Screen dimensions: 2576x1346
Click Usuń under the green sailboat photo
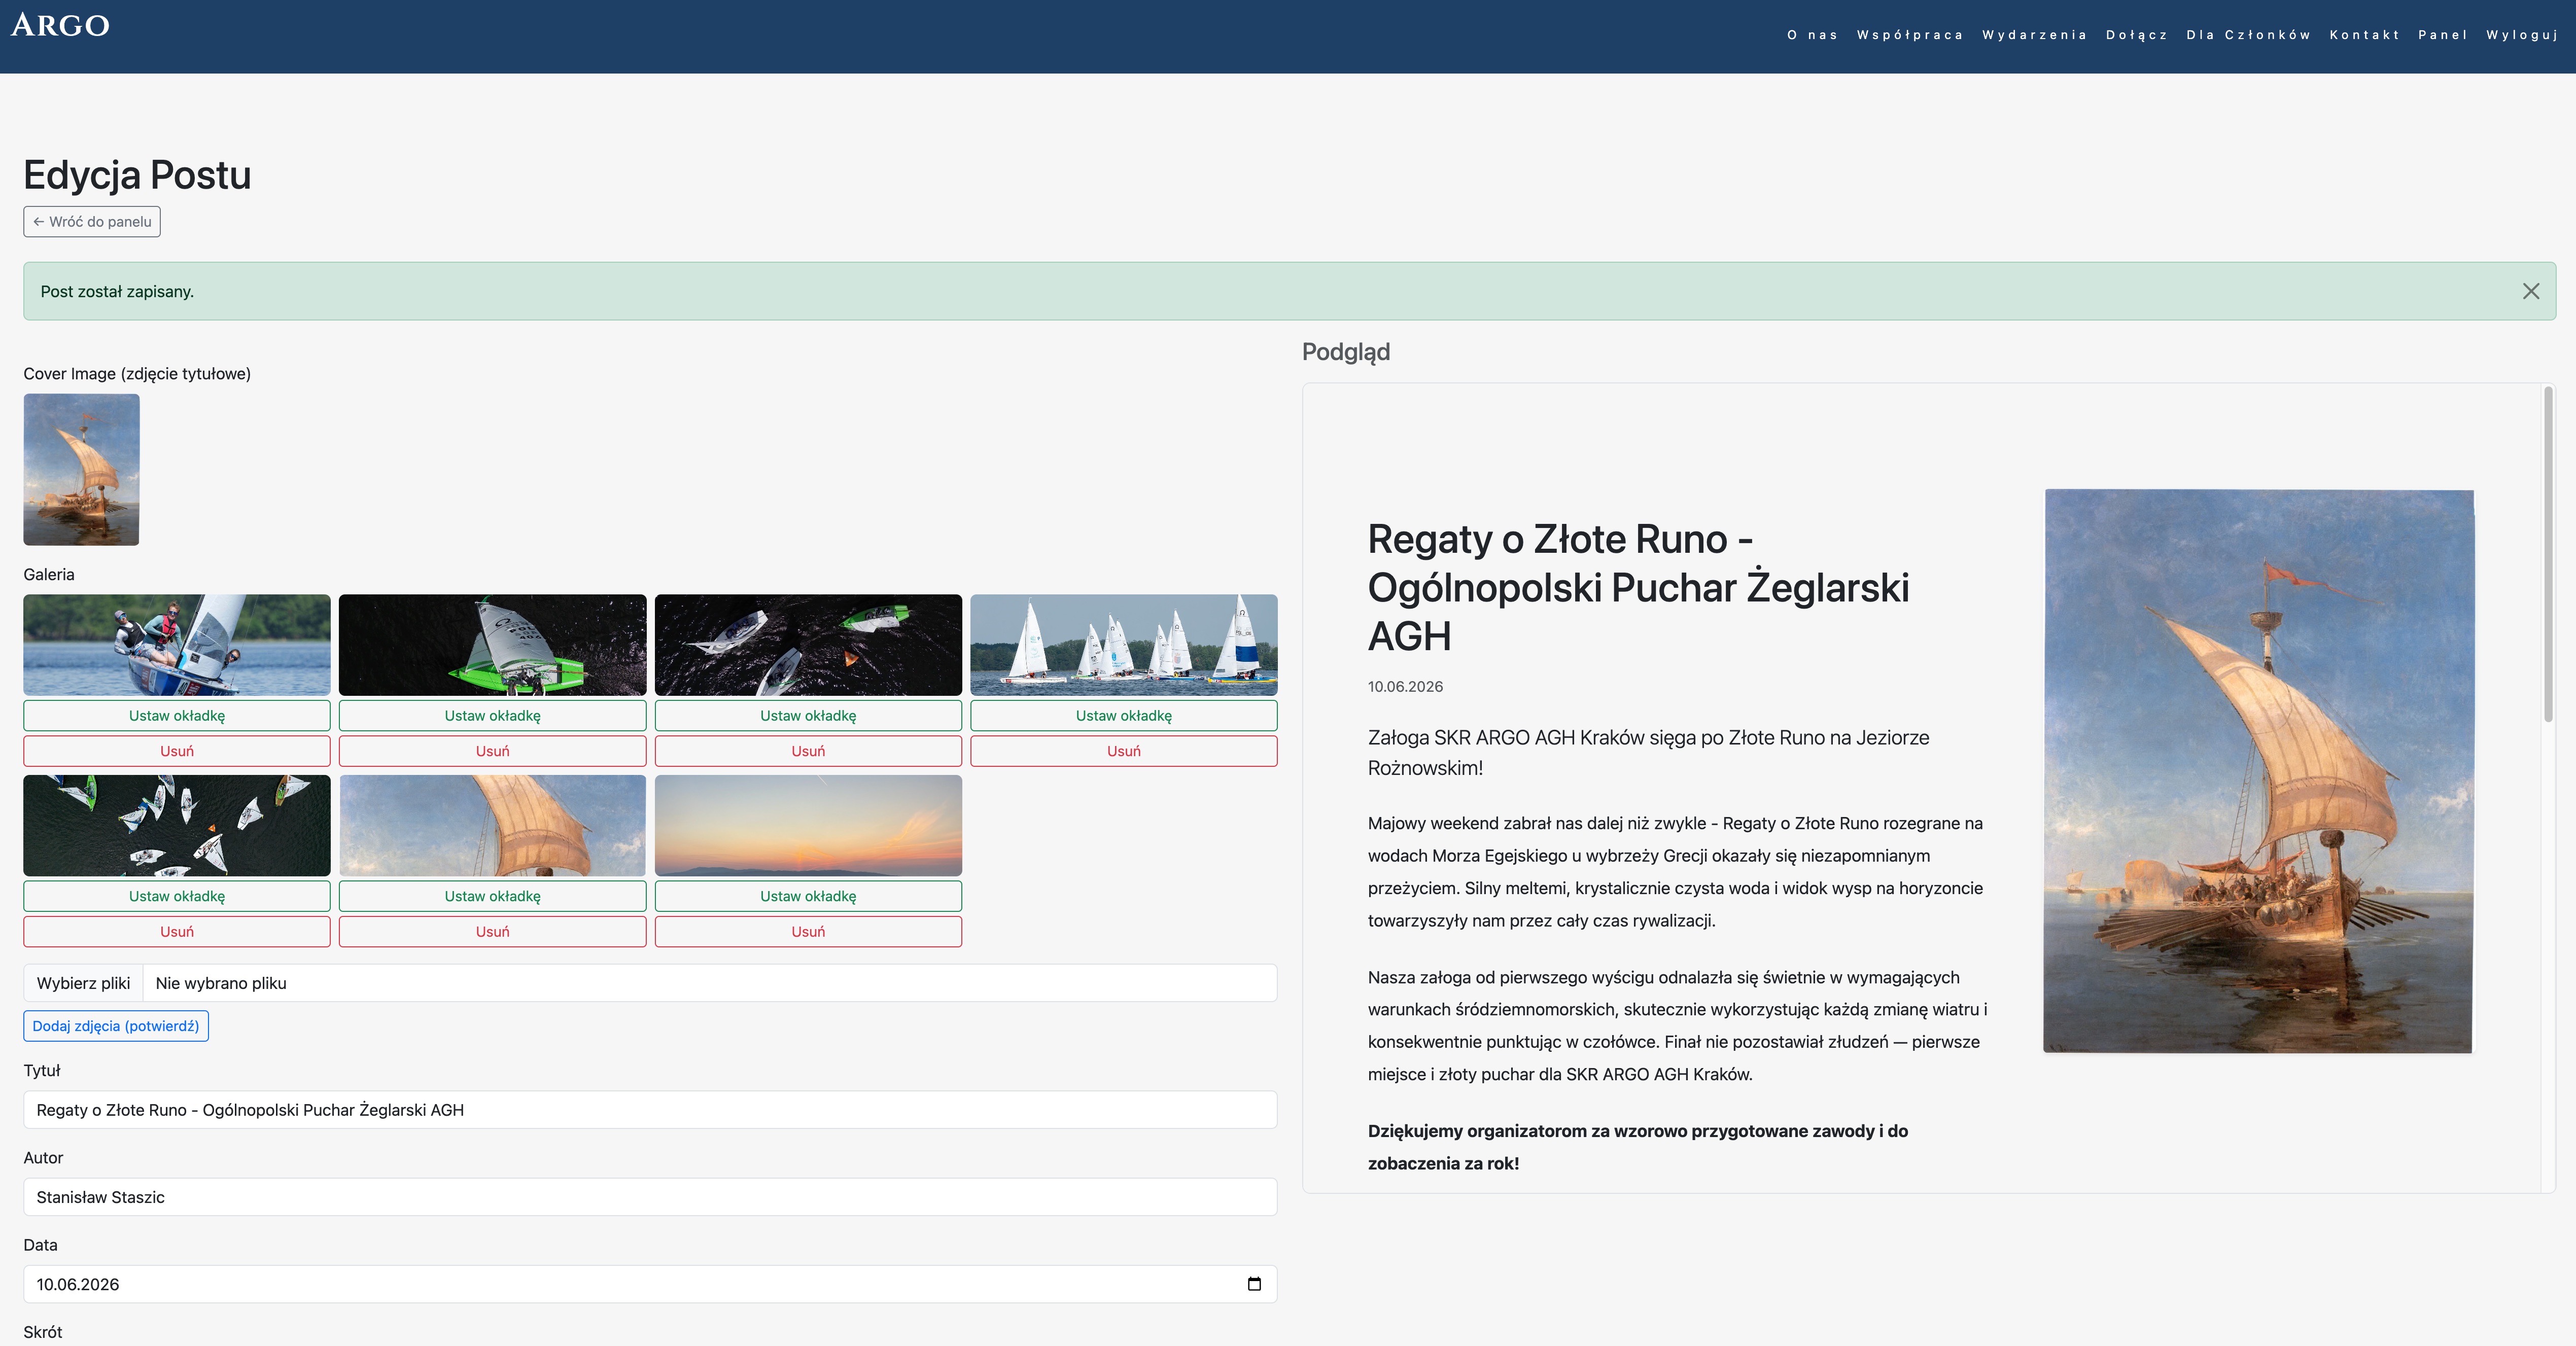pos(493,751)
